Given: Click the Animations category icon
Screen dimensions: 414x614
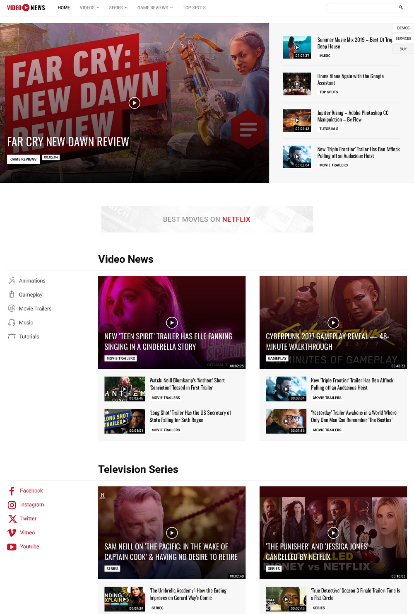Looking at the screenshot, I should (12, 280).
